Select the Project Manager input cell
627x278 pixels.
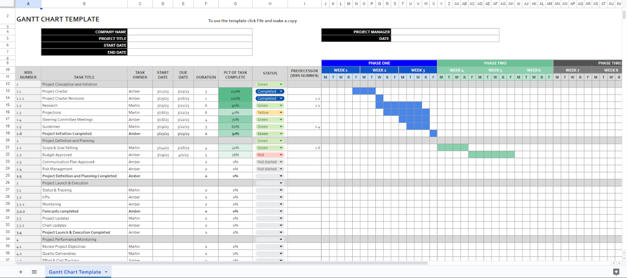tap(445, 32)
